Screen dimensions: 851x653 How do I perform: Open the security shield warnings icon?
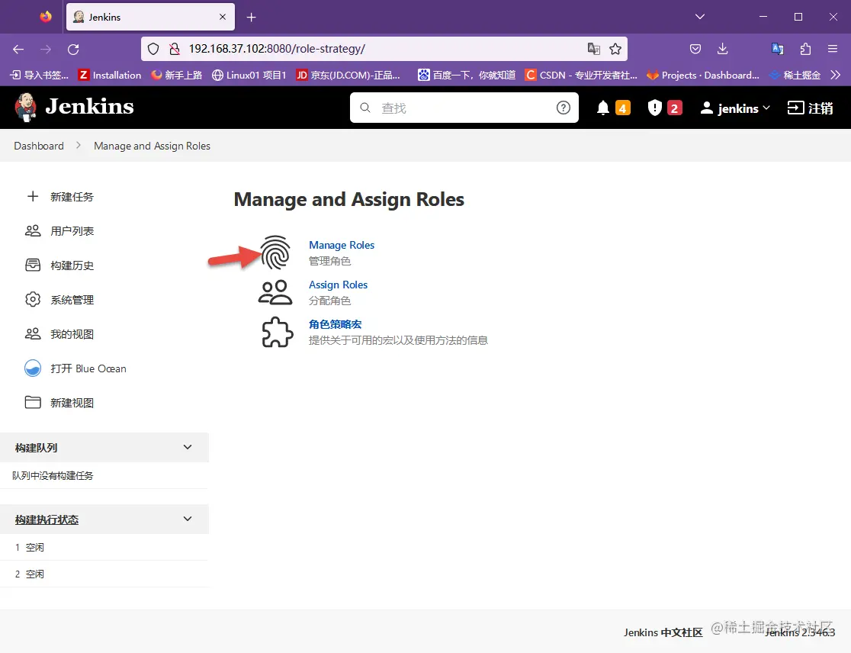click(x=654, y=108)
